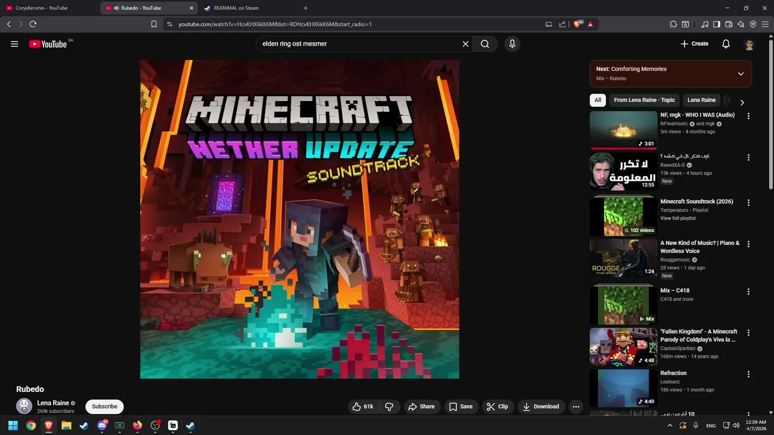The image size is (774, 435).
Task: Clear the search box text
Action: tap(466, 43)
